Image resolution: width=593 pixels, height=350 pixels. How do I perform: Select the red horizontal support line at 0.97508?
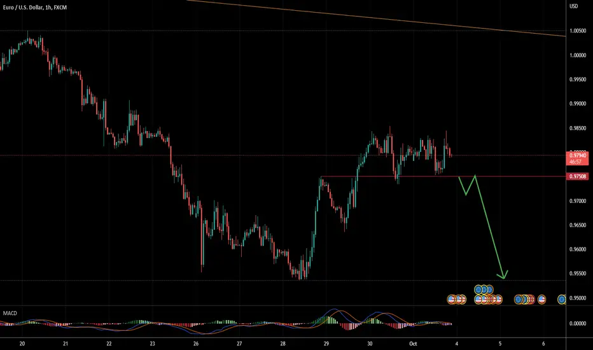tap(443, 177)
